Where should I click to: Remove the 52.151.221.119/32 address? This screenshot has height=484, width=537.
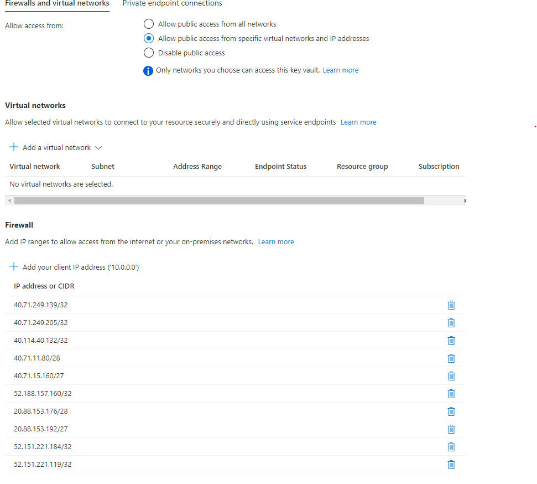coord(451,465)
